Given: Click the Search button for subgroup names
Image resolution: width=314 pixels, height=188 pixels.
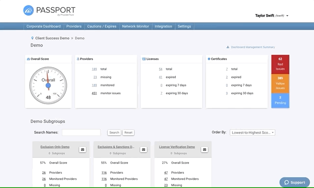Looking at the screenshot, I should 114,133.
